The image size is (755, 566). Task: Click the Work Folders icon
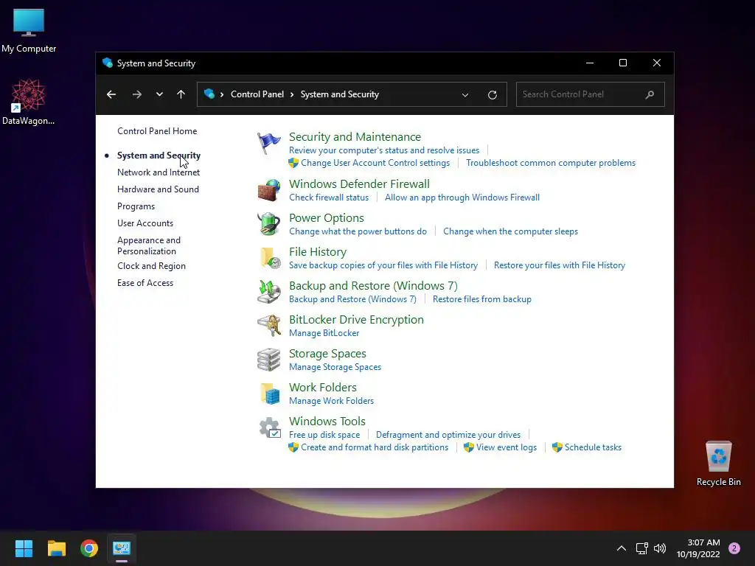click(268, 394)
